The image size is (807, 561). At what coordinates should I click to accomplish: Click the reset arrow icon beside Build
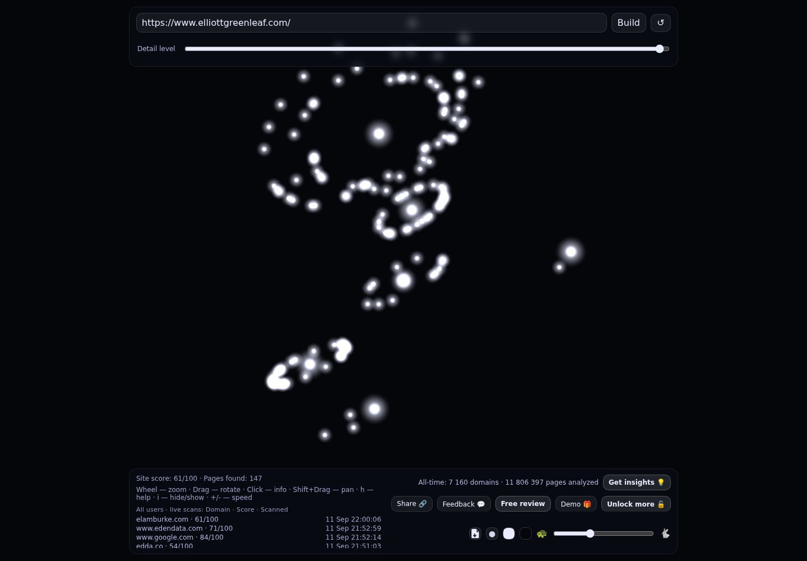click(x=661, y=23)
